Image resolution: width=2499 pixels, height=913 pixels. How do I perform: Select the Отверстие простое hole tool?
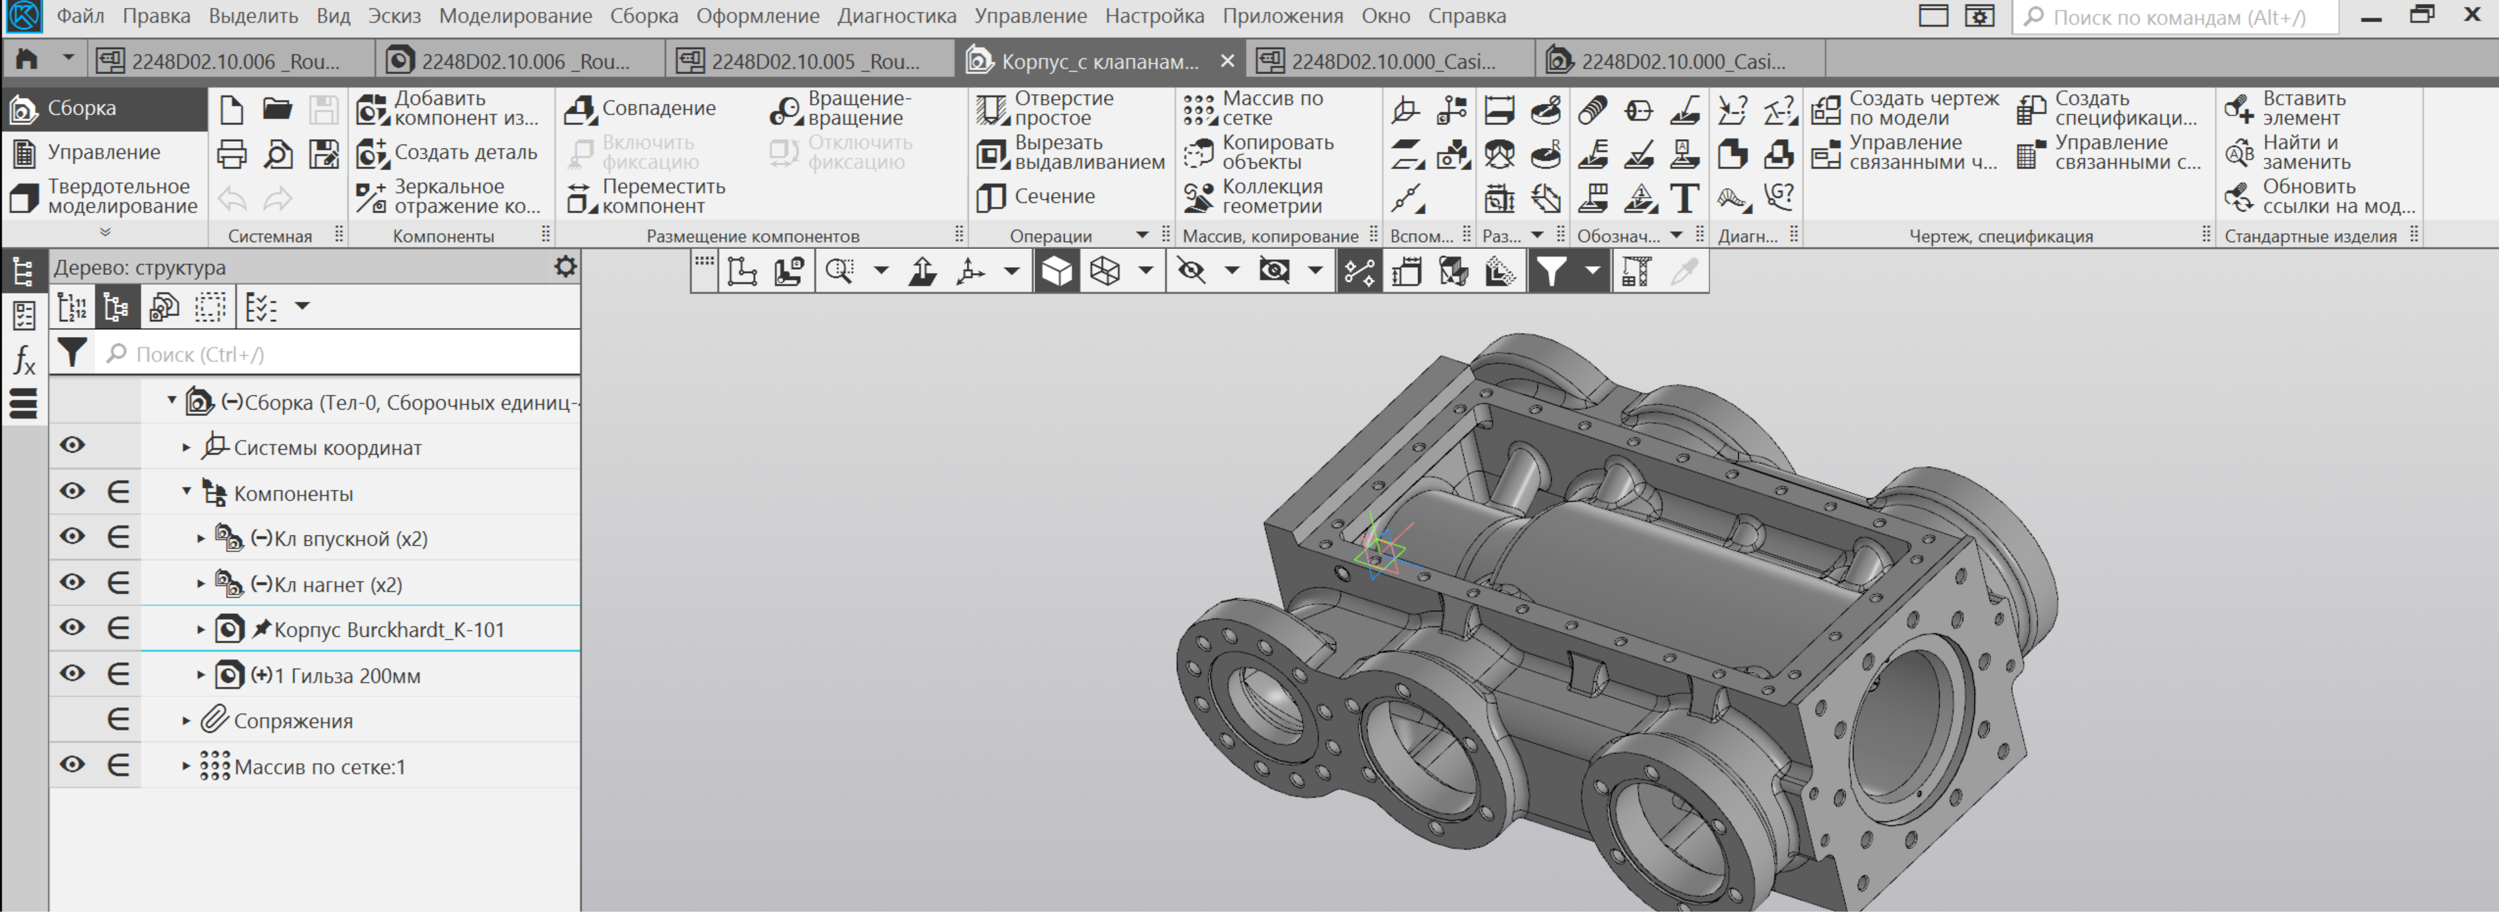(x=992, y=108)
